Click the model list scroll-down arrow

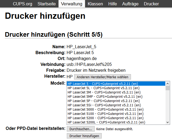click(x=167, y=122)
